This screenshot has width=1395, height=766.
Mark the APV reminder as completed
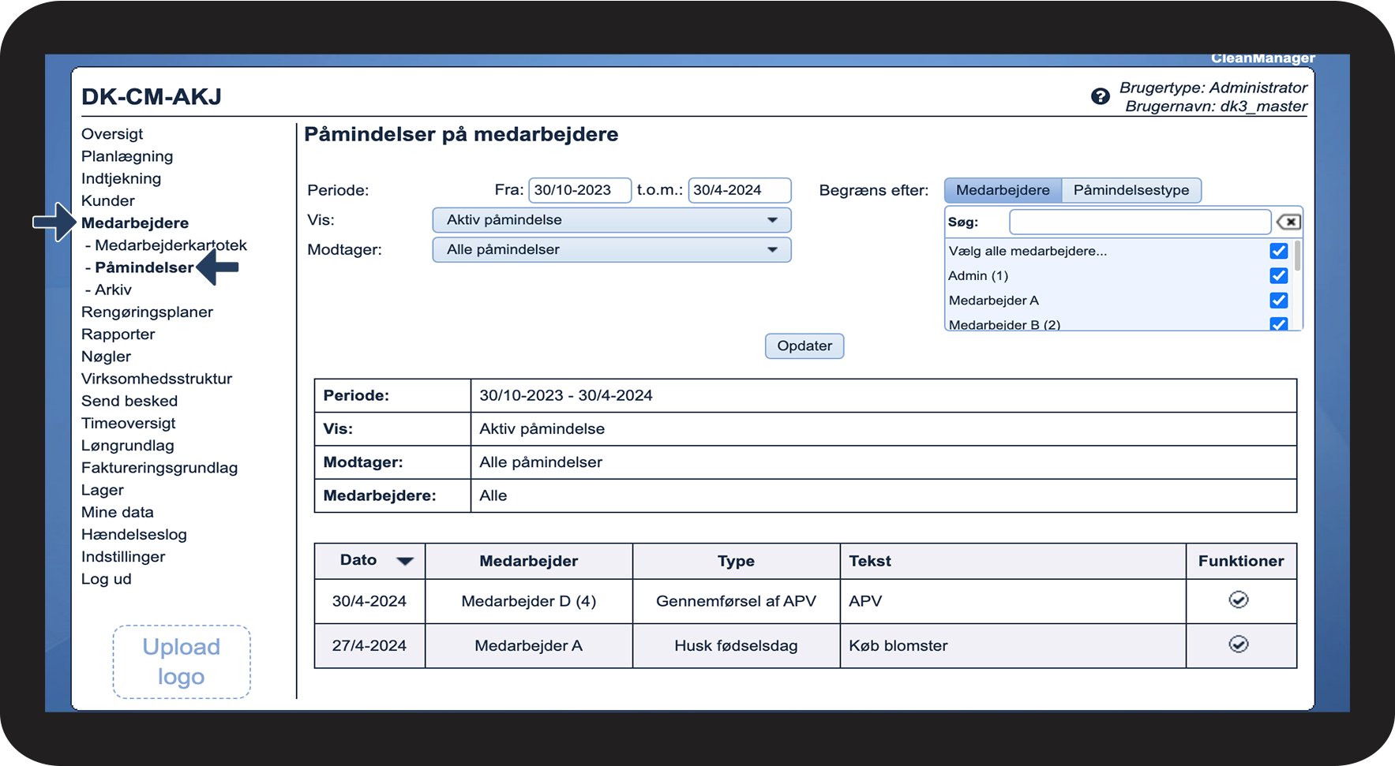(x=1238, y=600)
